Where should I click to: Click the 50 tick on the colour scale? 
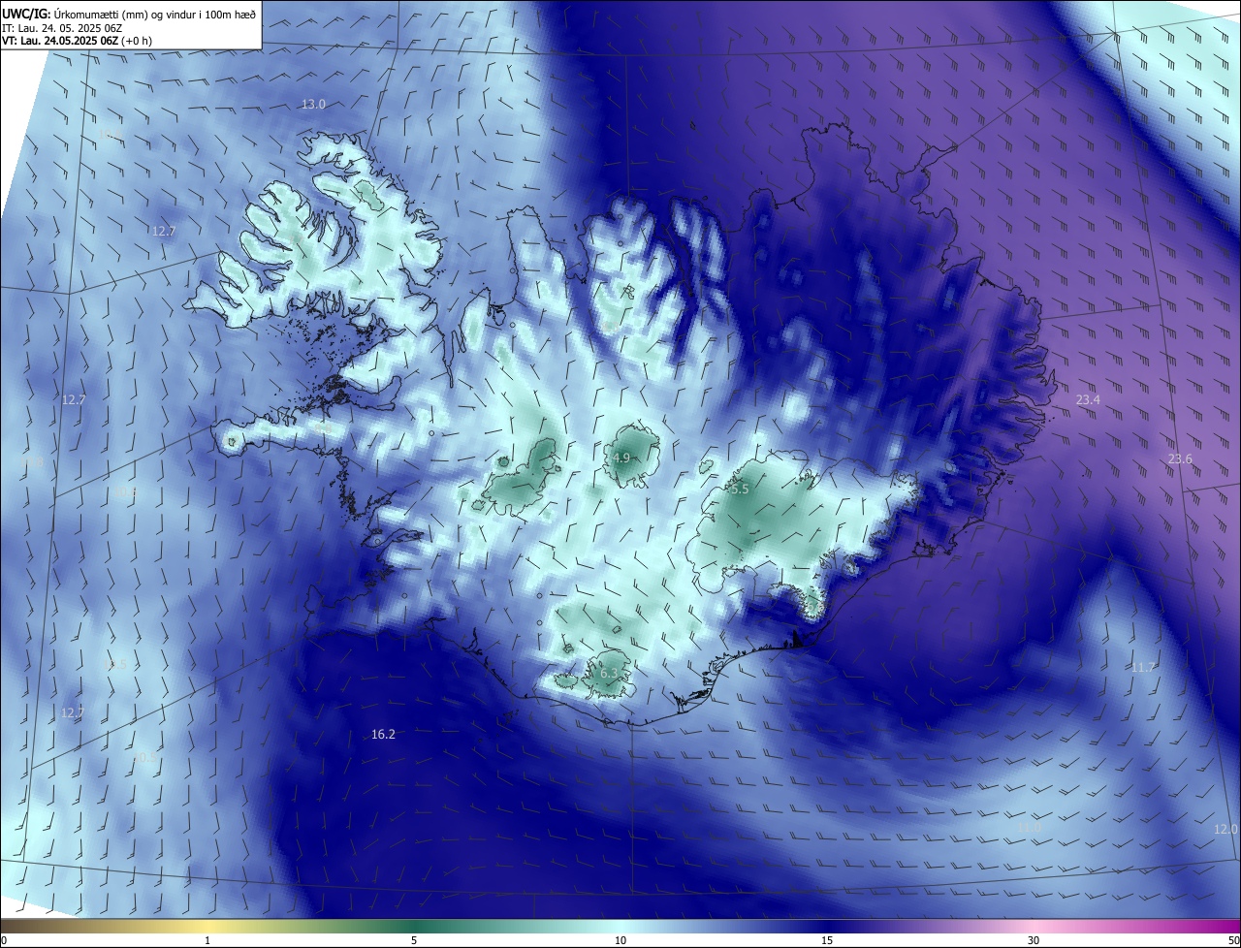point(1233,940)
